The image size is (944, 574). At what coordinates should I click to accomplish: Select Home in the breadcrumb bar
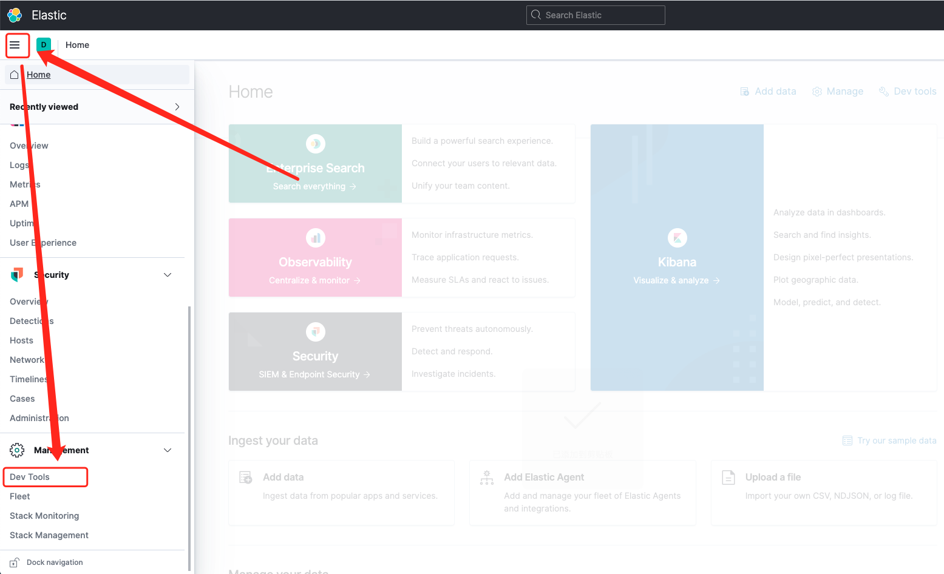[77, 44]
